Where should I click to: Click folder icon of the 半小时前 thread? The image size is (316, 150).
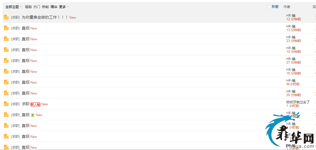(6, 82)
